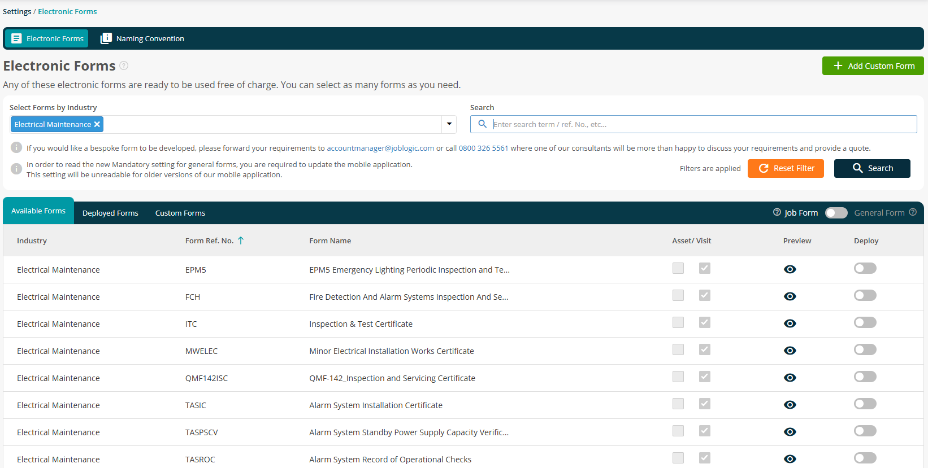Click Add Custom Form button

pyautogui.click(x=873, y=65)
